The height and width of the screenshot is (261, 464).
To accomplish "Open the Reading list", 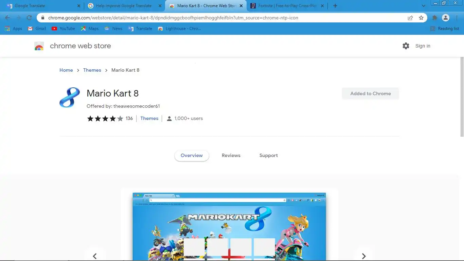I will tap(445, 29).
